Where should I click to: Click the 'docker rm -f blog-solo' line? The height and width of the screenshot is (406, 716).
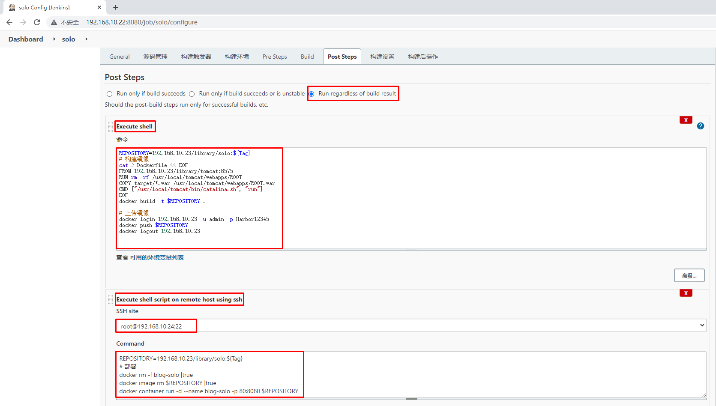[156, 375]
